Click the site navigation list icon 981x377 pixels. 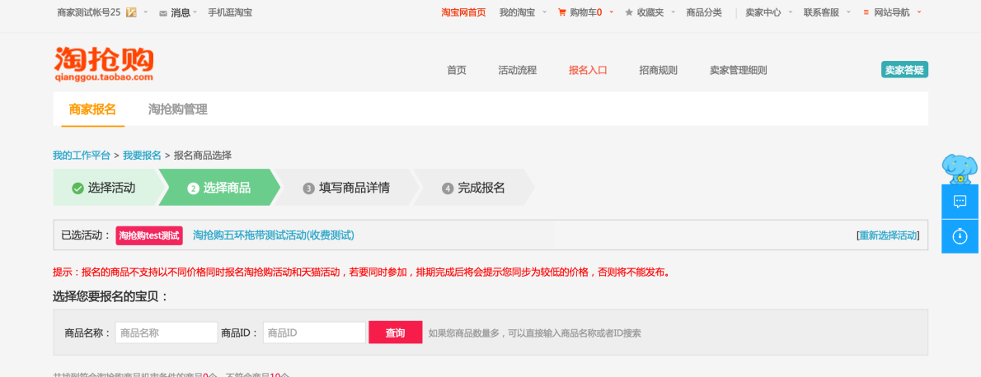pyautogui.click(x=866, y=12)
